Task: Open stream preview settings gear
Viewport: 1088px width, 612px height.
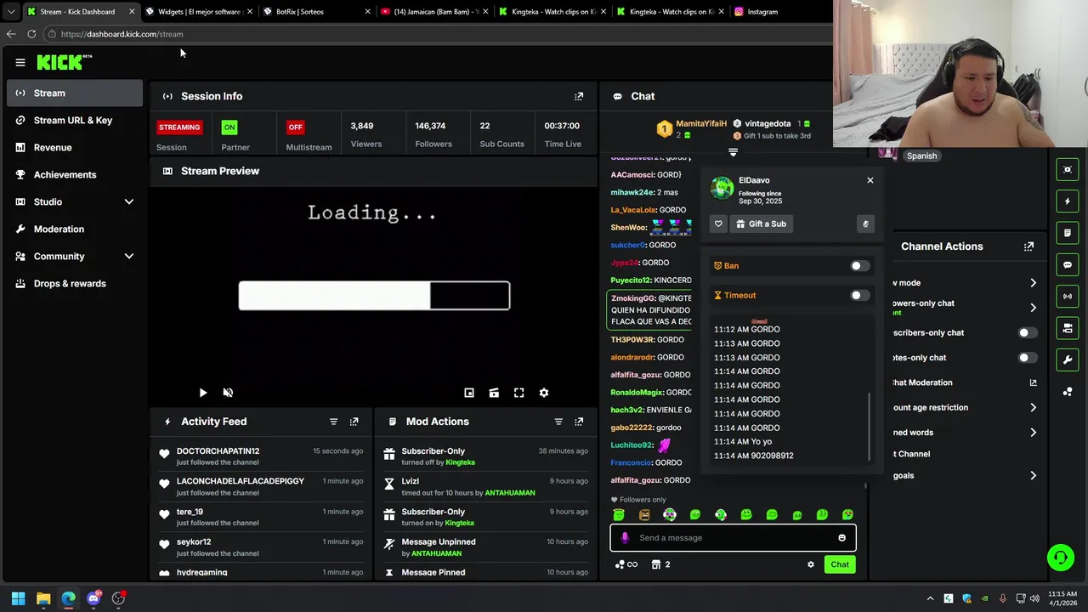Action: point(544,393)
